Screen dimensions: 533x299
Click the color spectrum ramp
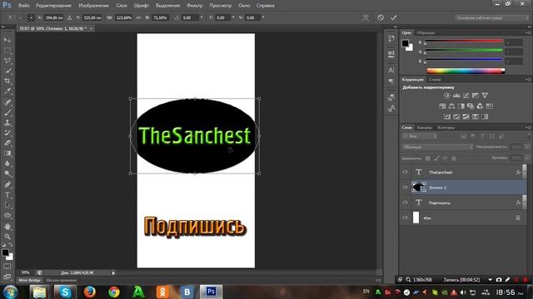pos(466,71)
